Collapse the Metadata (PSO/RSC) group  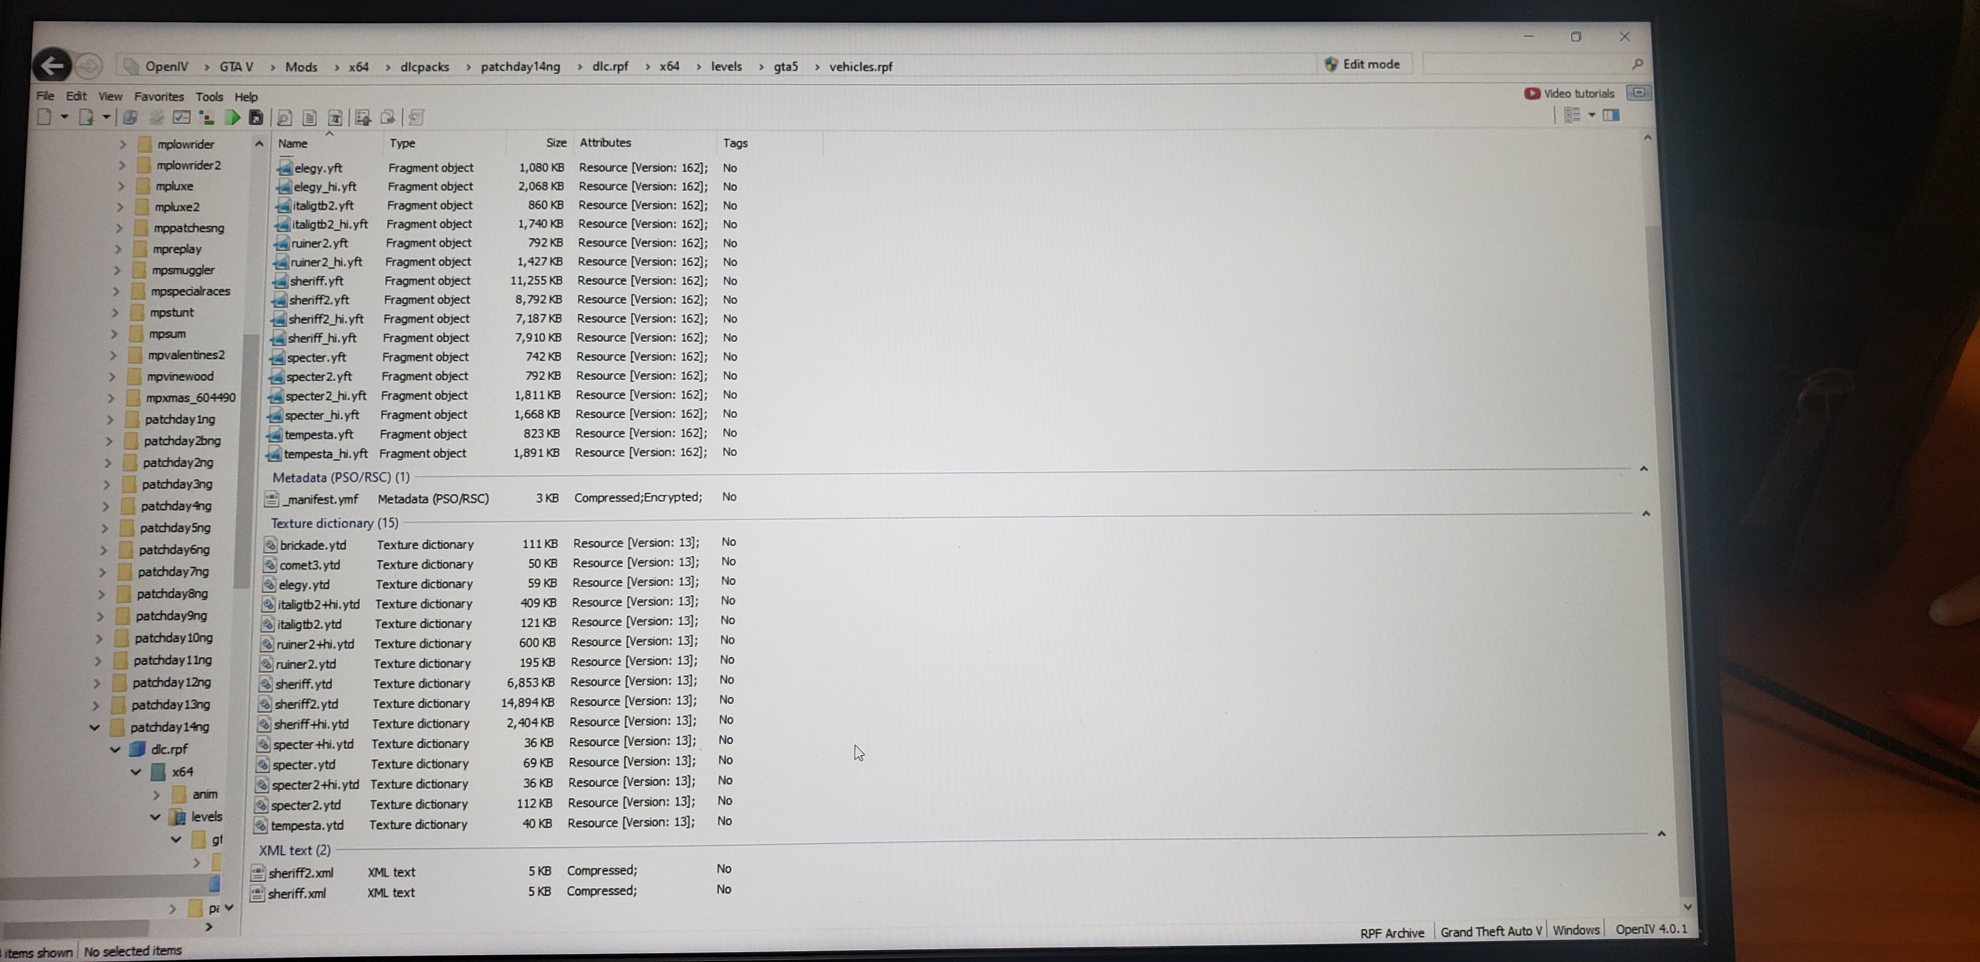click(1643, 469)
